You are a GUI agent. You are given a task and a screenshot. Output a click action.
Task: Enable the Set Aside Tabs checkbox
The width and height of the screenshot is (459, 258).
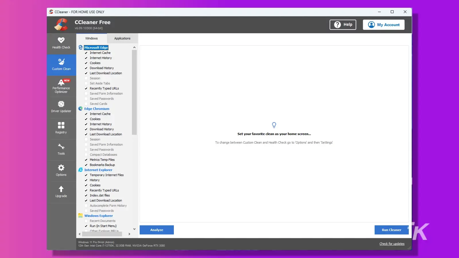86,83
